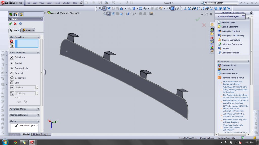The height and width of the screenshot is (145, 259).
Task: Click the Tutorials link
Action: [225, 49]
